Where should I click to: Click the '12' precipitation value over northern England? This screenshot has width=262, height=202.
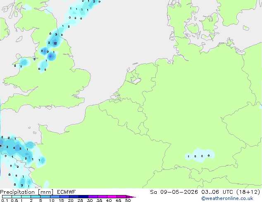(55, 44)
